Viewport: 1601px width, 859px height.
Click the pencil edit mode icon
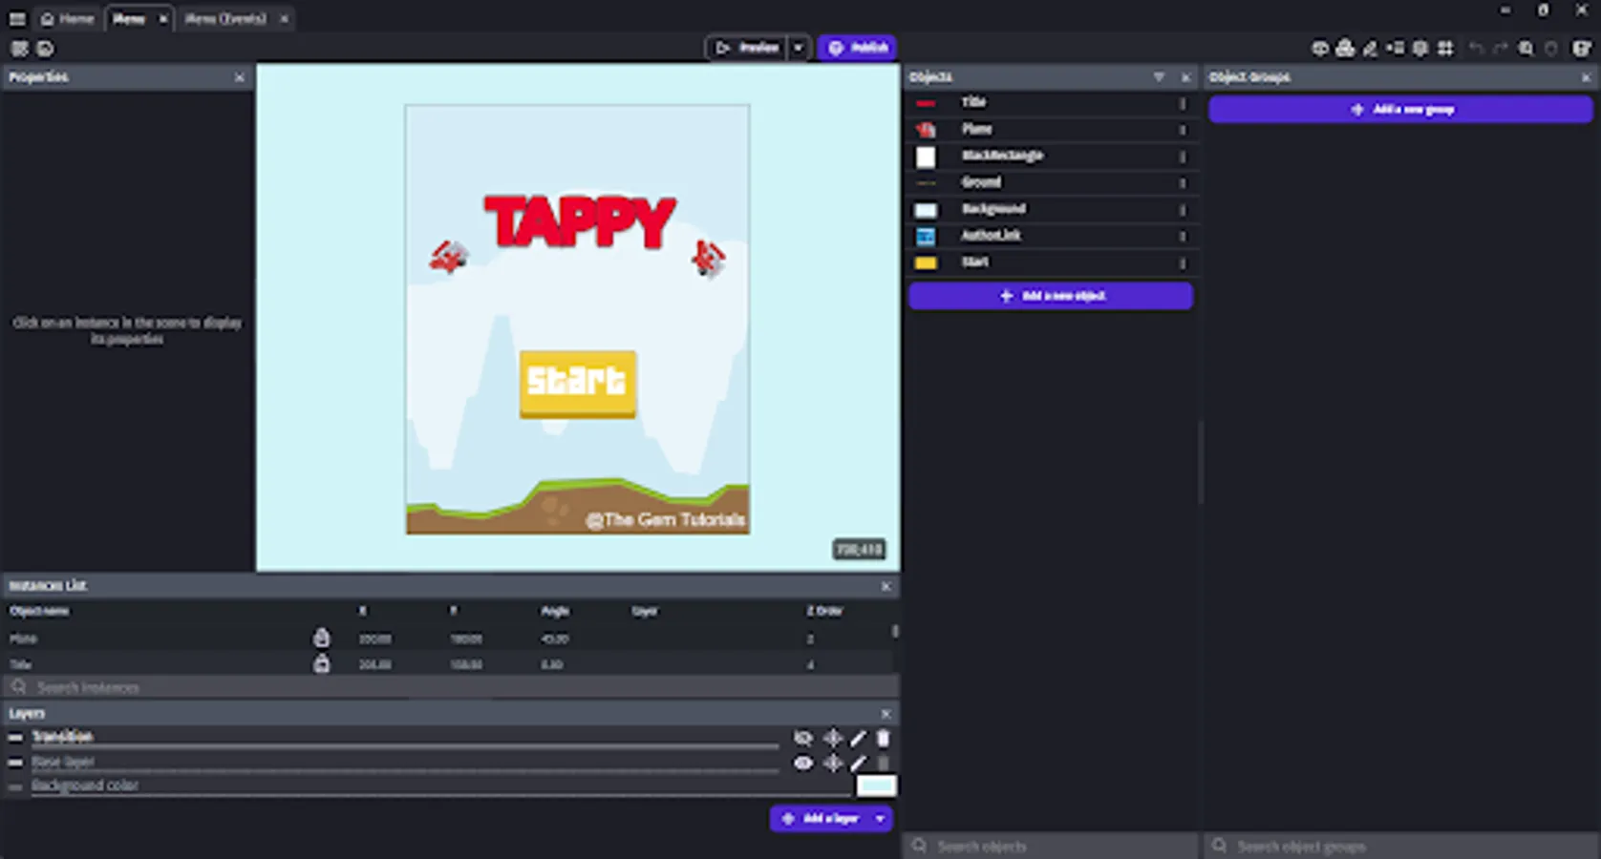point(1370,48)
